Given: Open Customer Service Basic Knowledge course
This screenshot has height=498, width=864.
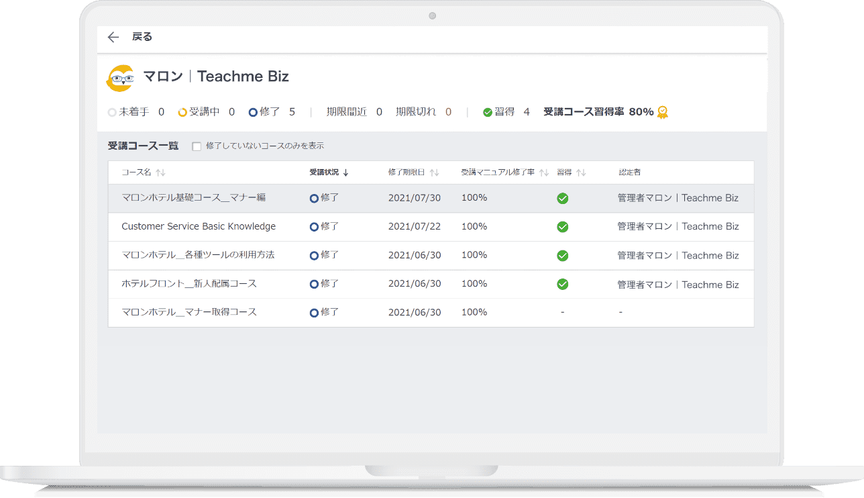Looking at the screenshot, I should click(x=199, y=226).
